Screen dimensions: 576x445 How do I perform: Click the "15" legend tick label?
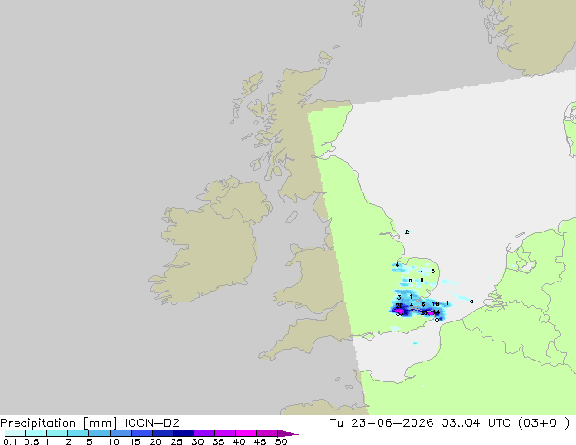pyautogui.click(x=134, y=441)
